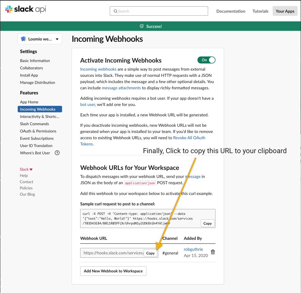Open the Help link

click(24, 175)
